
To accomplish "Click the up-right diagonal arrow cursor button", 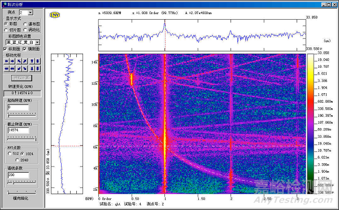I will (25, 61).
